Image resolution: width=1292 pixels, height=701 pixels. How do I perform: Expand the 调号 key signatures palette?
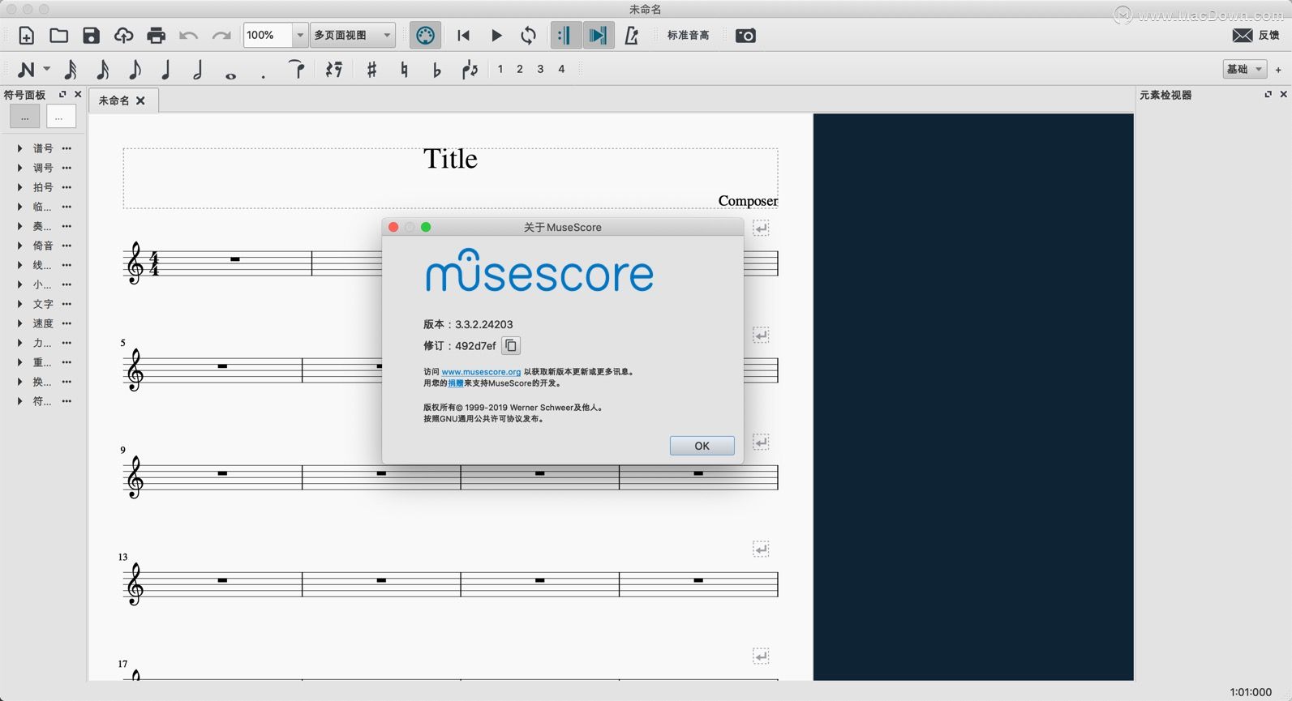pyautogui.click(x=19, y=168)
